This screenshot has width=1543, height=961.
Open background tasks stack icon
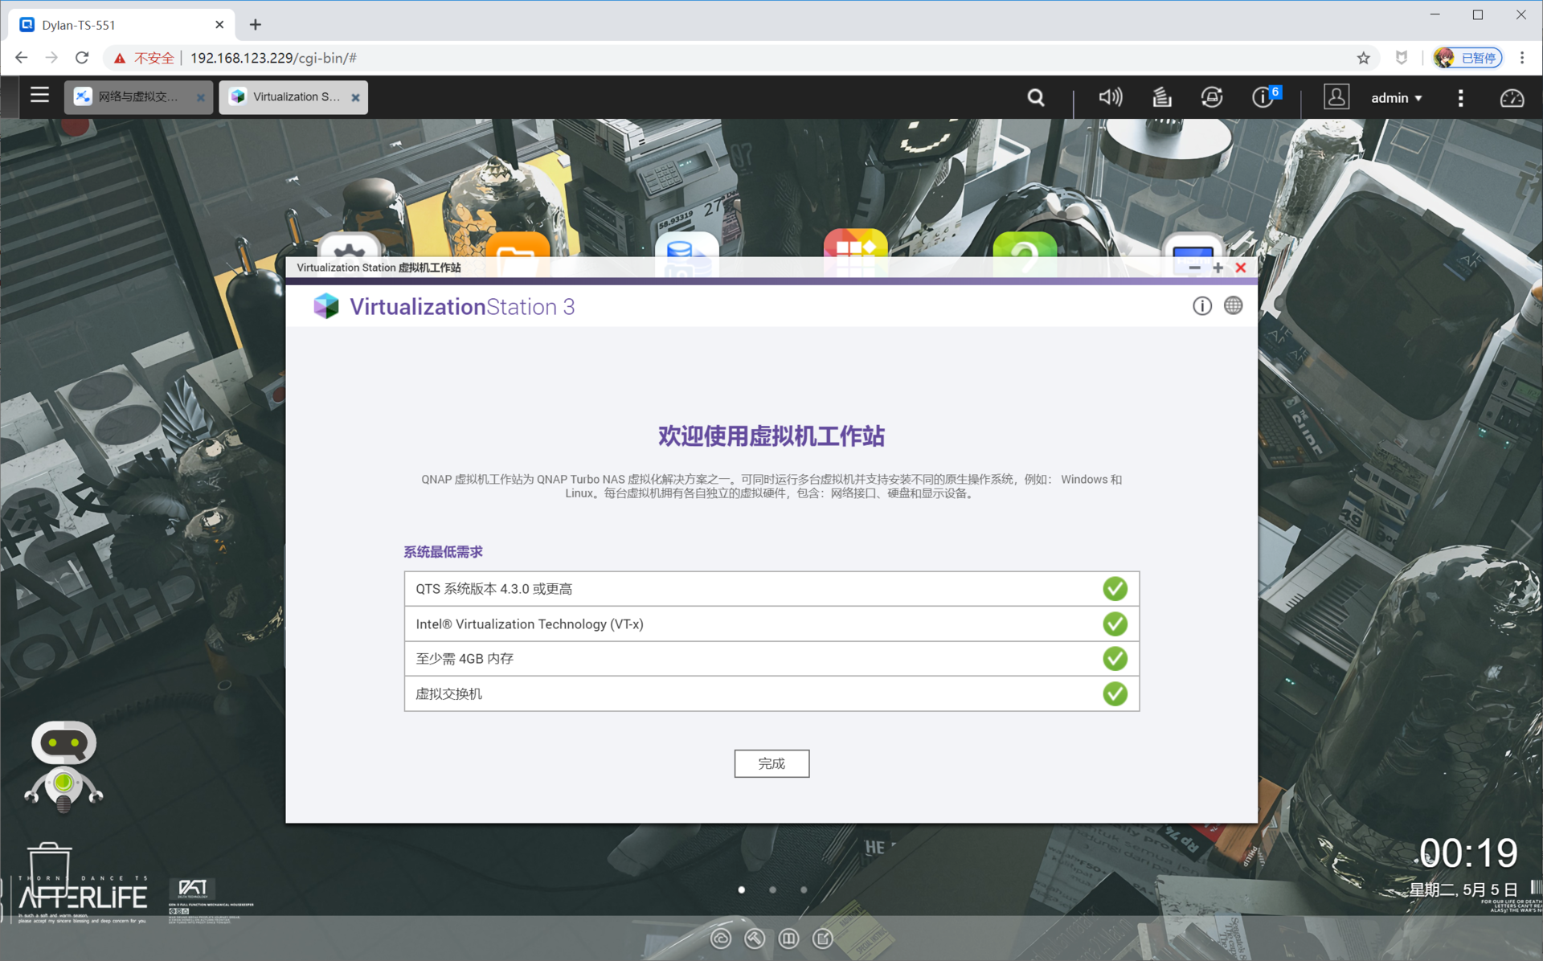[x=1161, y=97]
